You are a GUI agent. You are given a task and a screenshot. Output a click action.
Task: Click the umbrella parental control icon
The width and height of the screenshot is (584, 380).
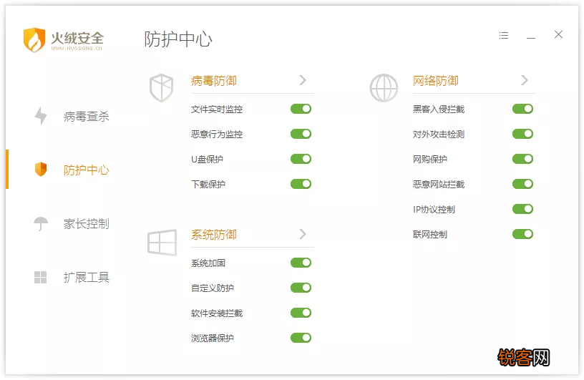pos(41,224)
